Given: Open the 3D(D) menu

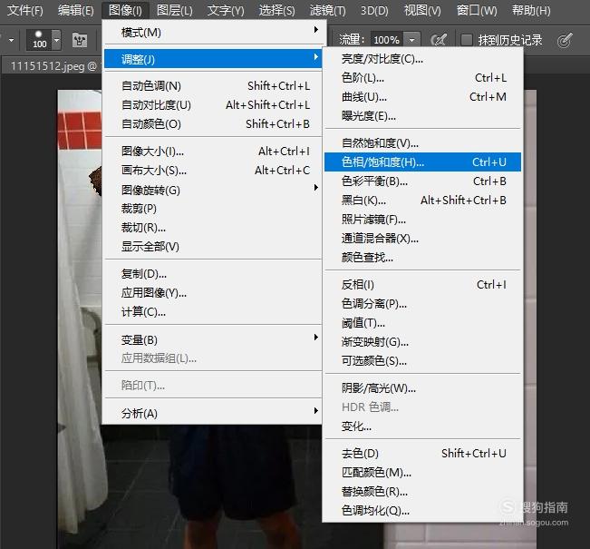Looking at the screenshot, I should tap(374, 10).
